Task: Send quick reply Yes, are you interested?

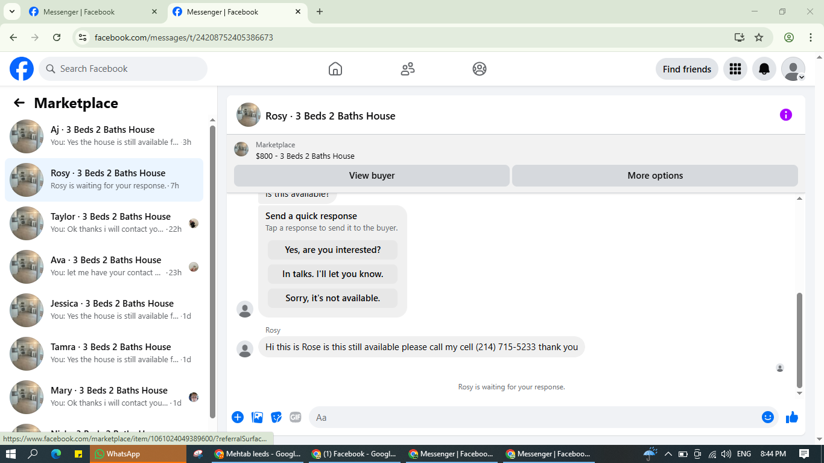Action: (x=333, y=250)
